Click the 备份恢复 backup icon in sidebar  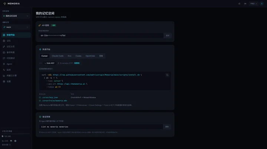point(4,52)
